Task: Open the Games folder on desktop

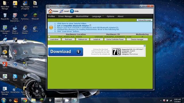Action: pyautogui.click(x=35, y=4)
